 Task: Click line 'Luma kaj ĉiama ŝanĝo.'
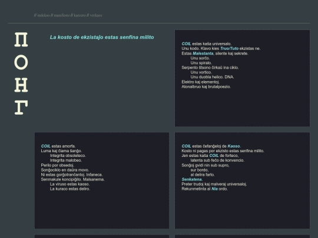coord(61,151)
